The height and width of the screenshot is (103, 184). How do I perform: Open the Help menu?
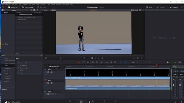pos(71,5)
